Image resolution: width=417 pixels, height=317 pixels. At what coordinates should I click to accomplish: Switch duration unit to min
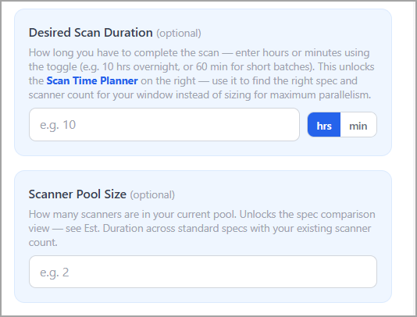coord(358,125)
